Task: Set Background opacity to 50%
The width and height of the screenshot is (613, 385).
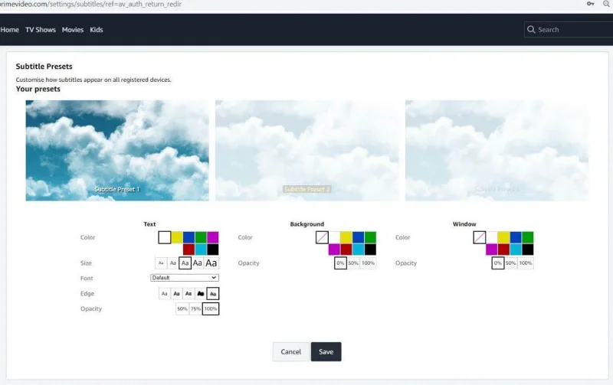Action: point(353,263)
